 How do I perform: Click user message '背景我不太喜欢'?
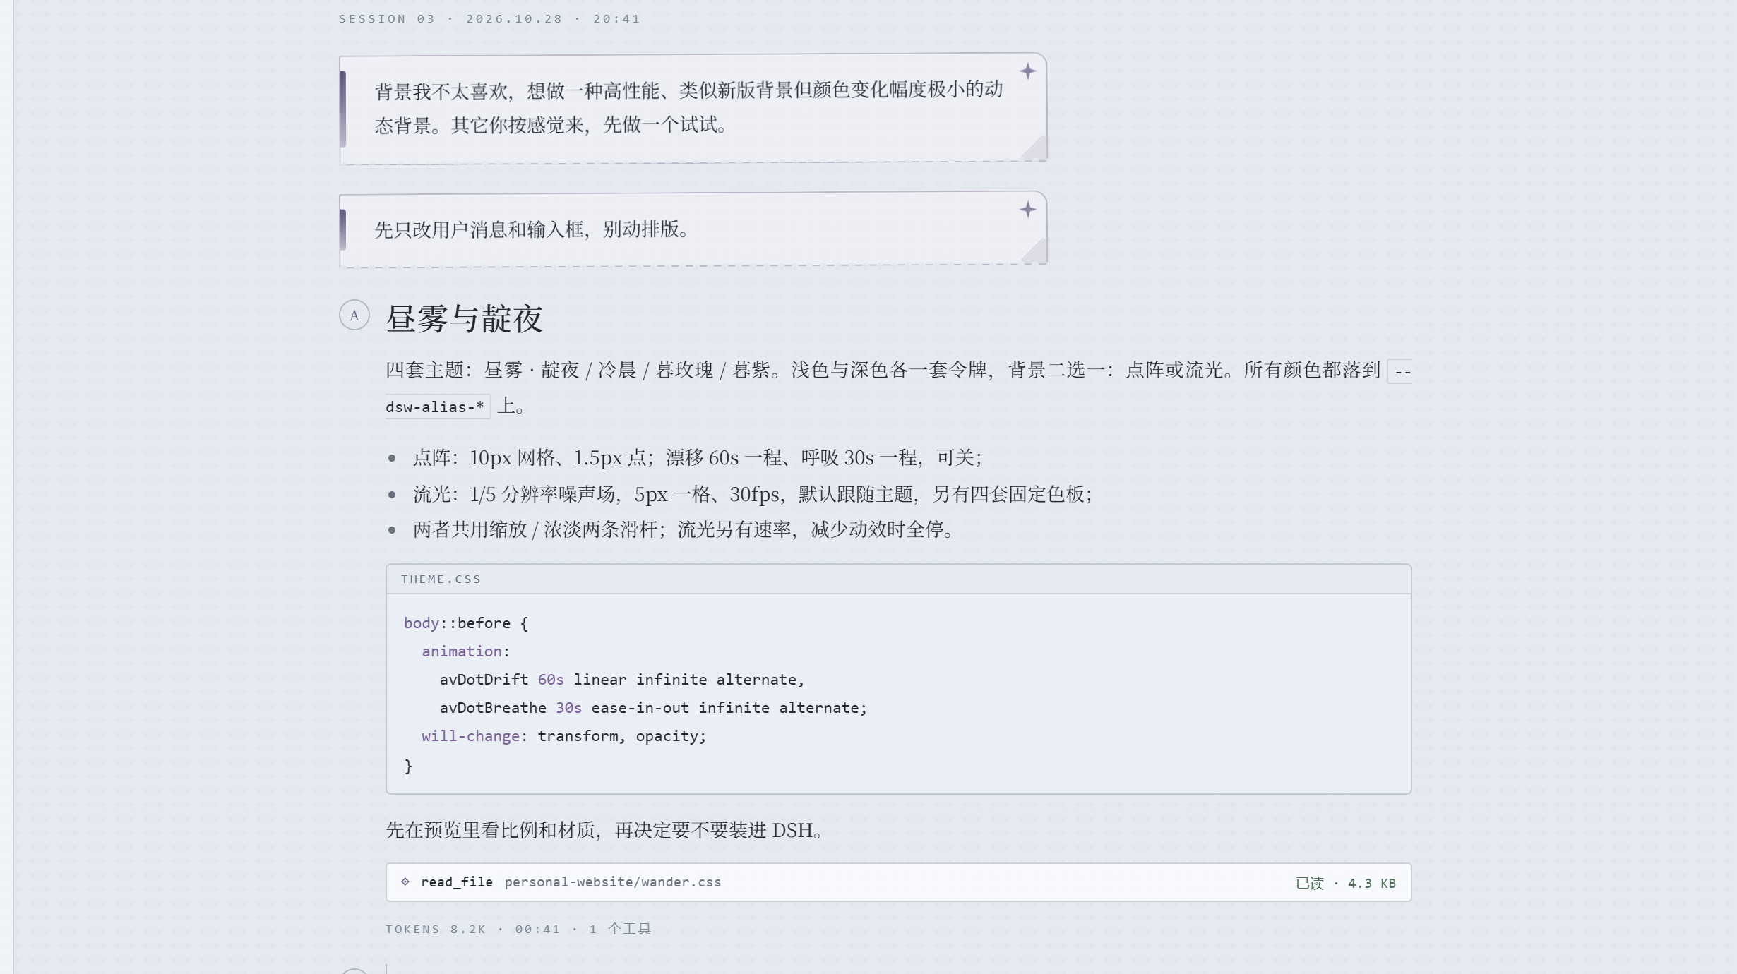693,108
